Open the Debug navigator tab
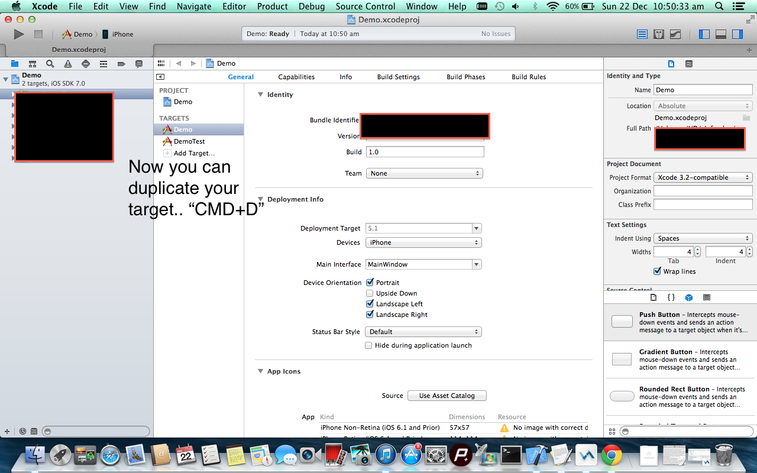This screenshot has height=473, width=757. [103, 64]
